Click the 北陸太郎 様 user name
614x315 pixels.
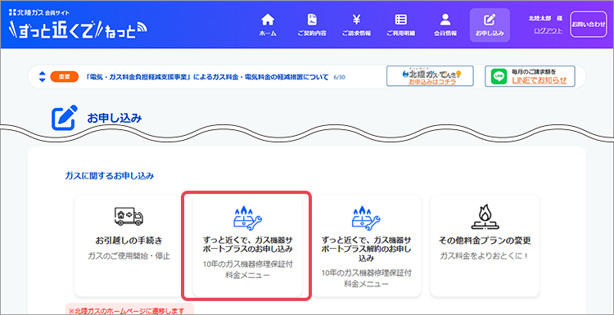click(x=545, y=18)
